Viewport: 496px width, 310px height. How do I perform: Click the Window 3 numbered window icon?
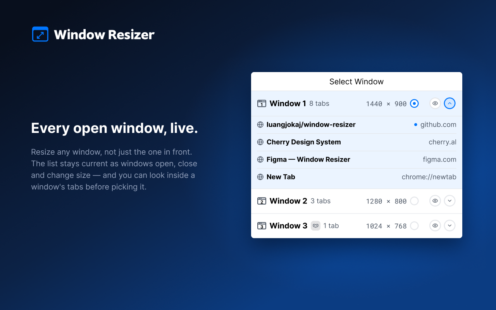click(x=262, y=226)
